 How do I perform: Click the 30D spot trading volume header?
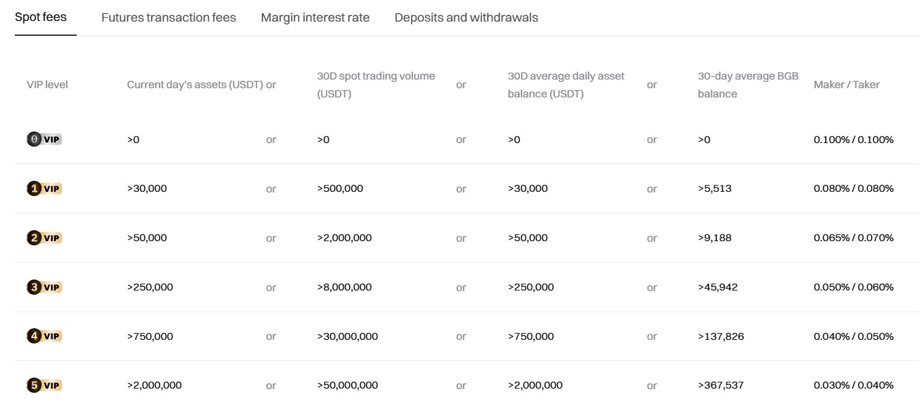[376, 85]
